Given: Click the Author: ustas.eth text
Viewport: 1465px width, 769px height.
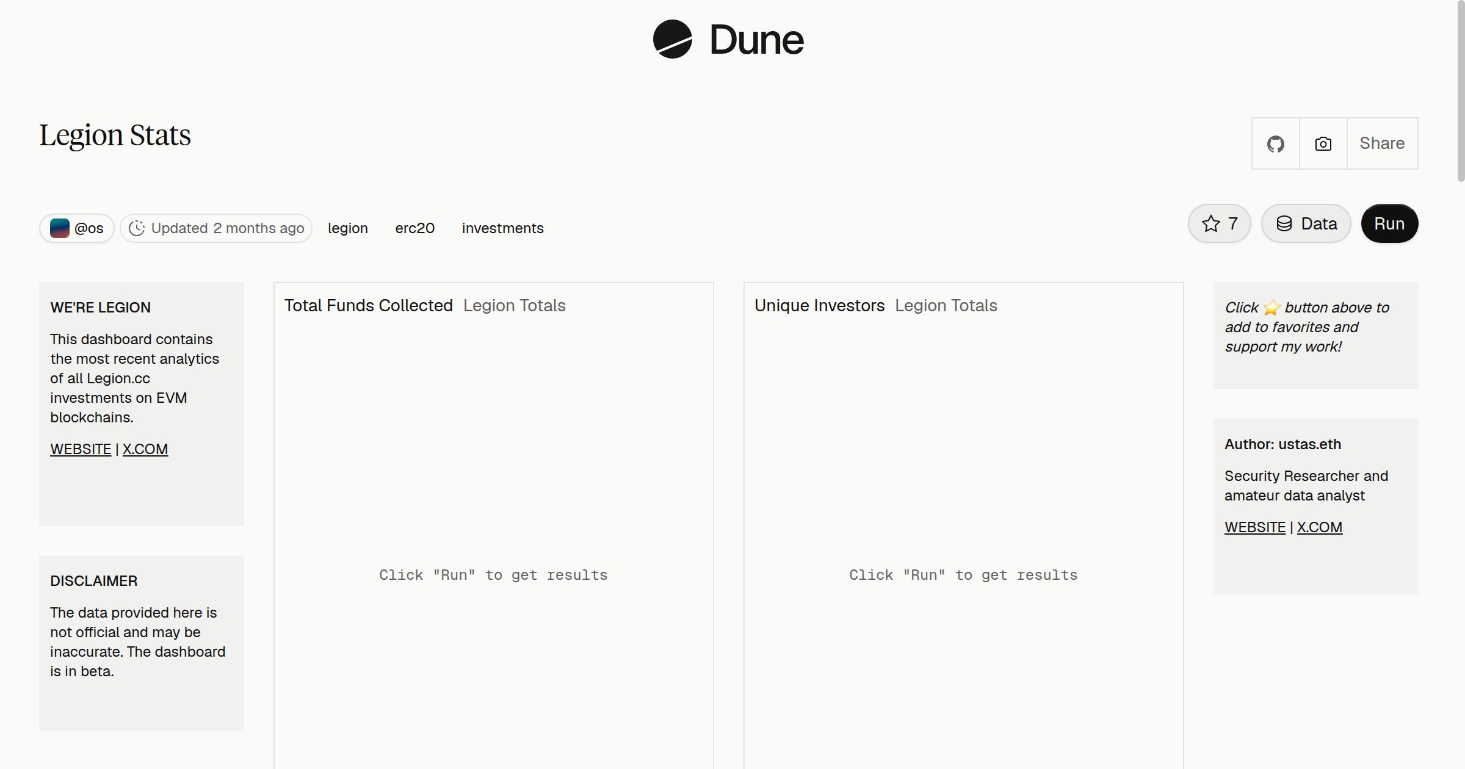Looking at the screenshot, I should (1283, 444).
